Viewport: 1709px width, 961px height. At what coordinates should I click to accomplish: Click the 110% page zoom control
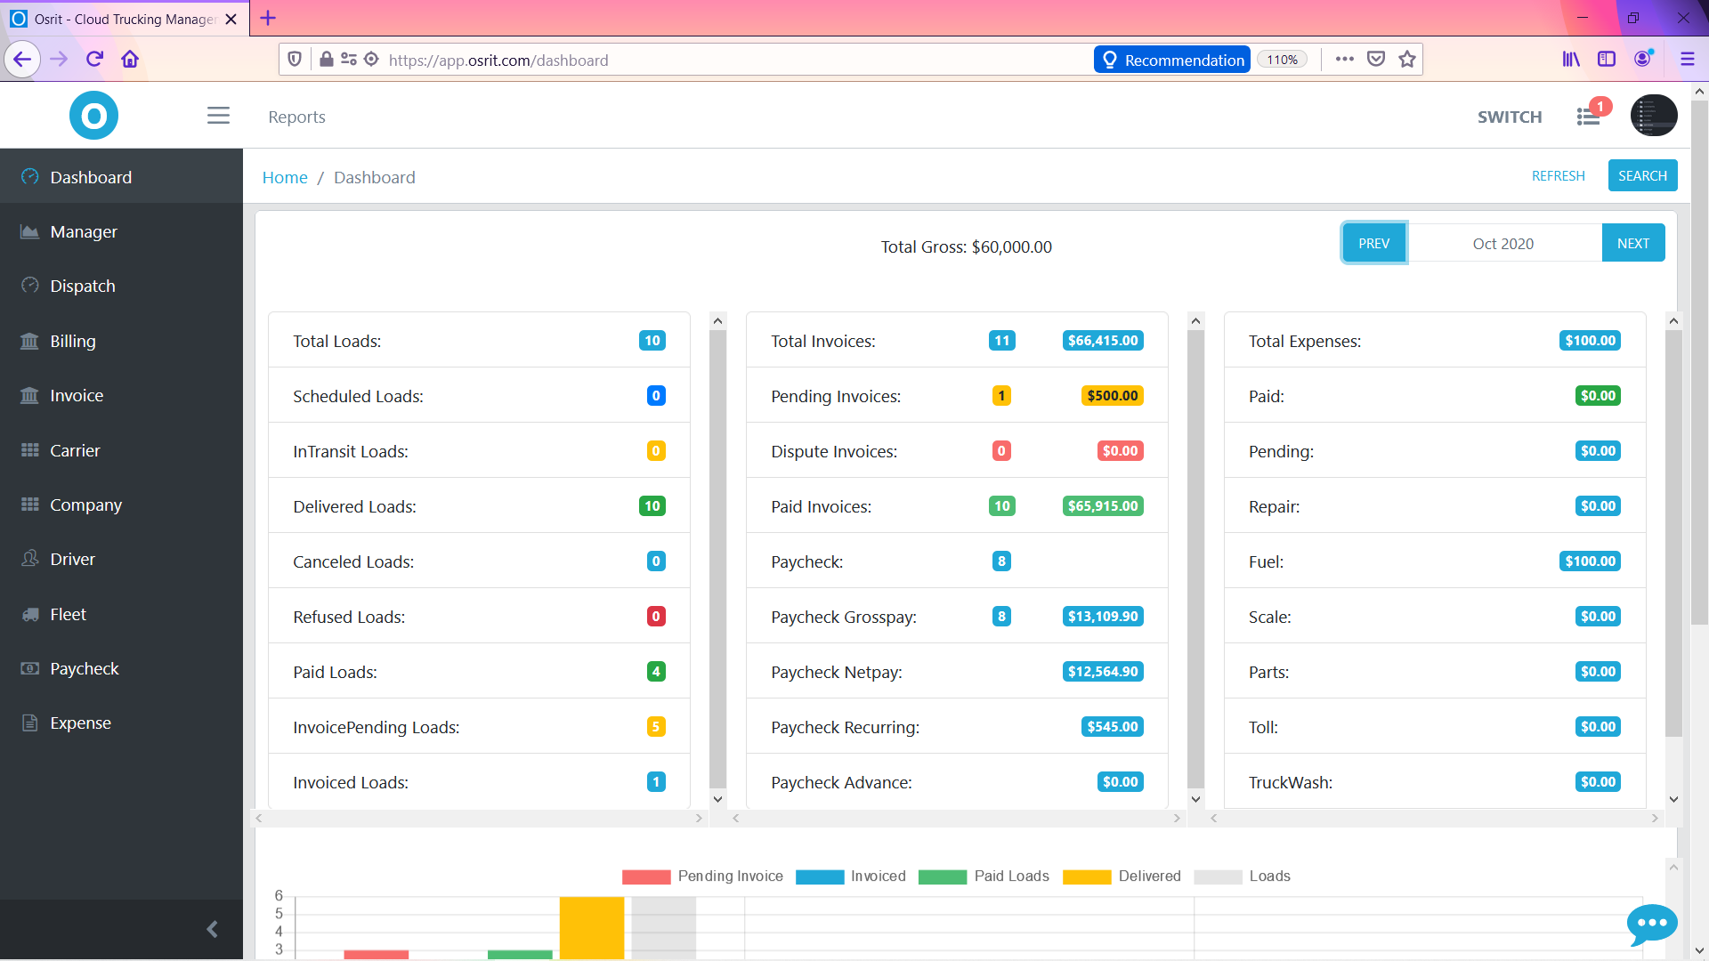(1282, 59)
